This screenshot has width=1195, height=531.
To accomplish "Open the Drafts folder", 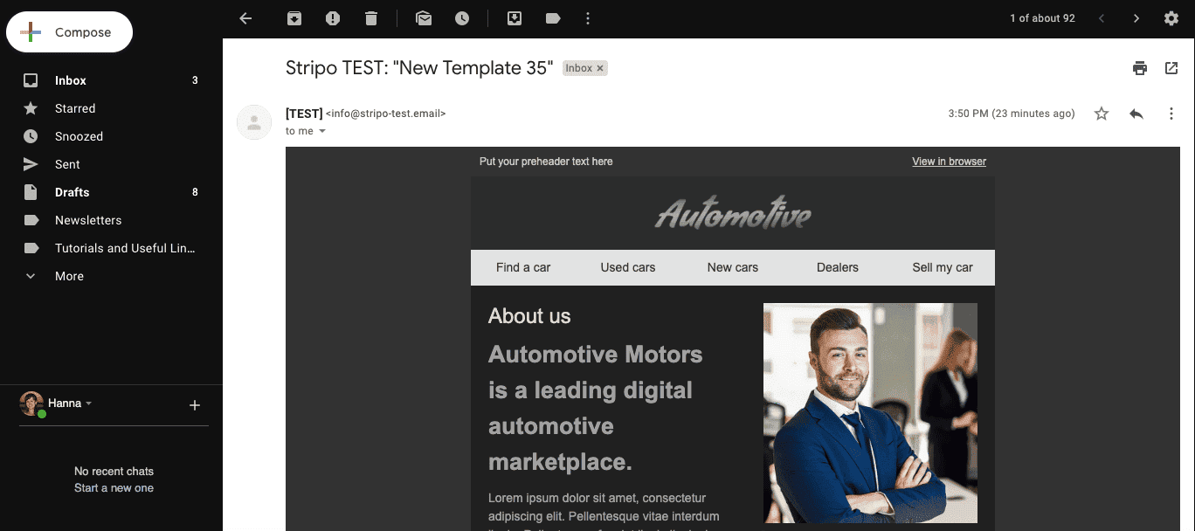I will [x=72, y=192].
